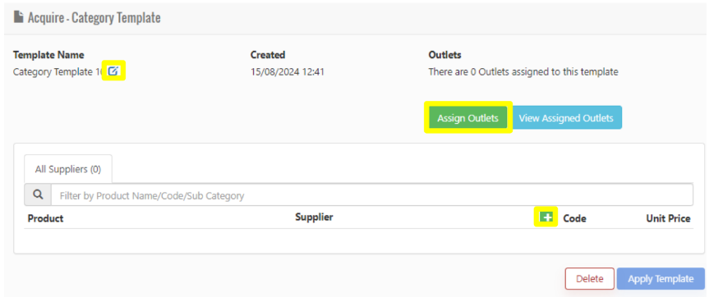Image resolution: width=709 pixels, height=297 pixels.
Task: Click the 0 Outlets assigned message
Action: tap(523, 71)
